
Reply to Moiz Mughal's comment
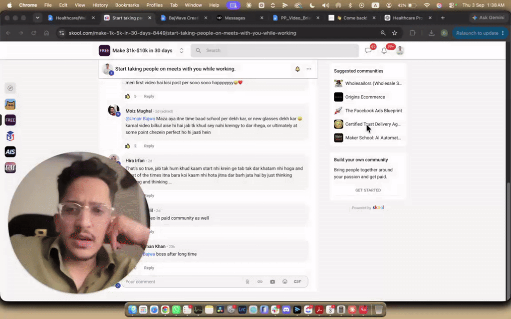click(149, 146)
